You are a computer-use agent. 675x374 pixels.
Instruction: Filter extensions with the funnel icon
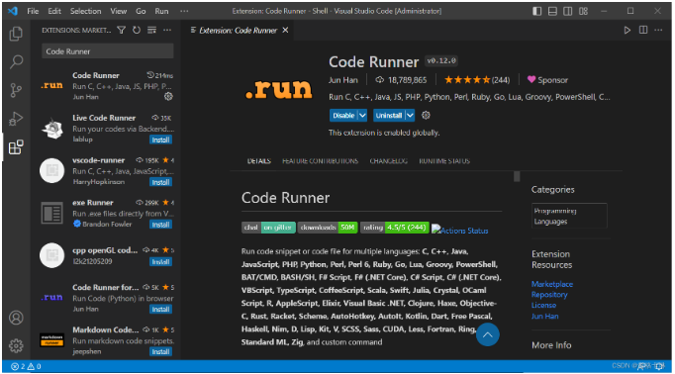click(x=122, y=30)
